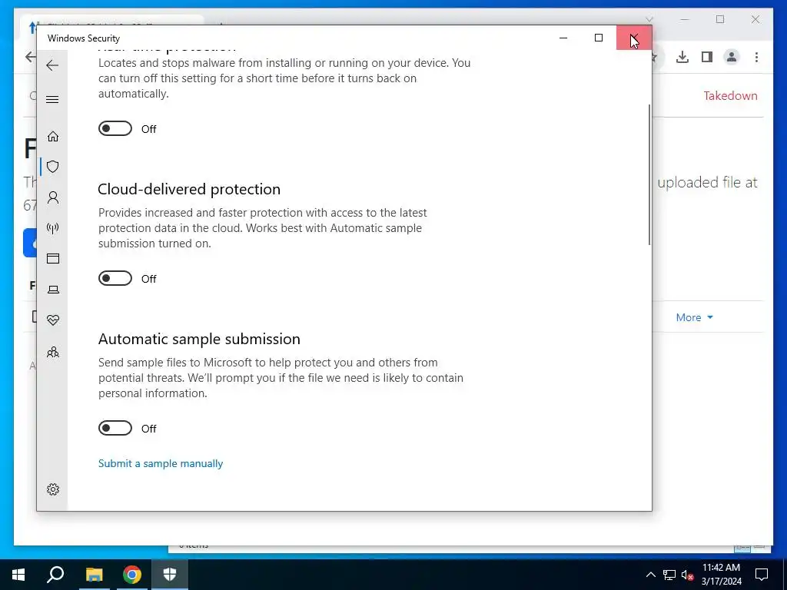Maximize the Windows Security window
787x590 pixels.
pyautogui.click(x=598, y=38)
